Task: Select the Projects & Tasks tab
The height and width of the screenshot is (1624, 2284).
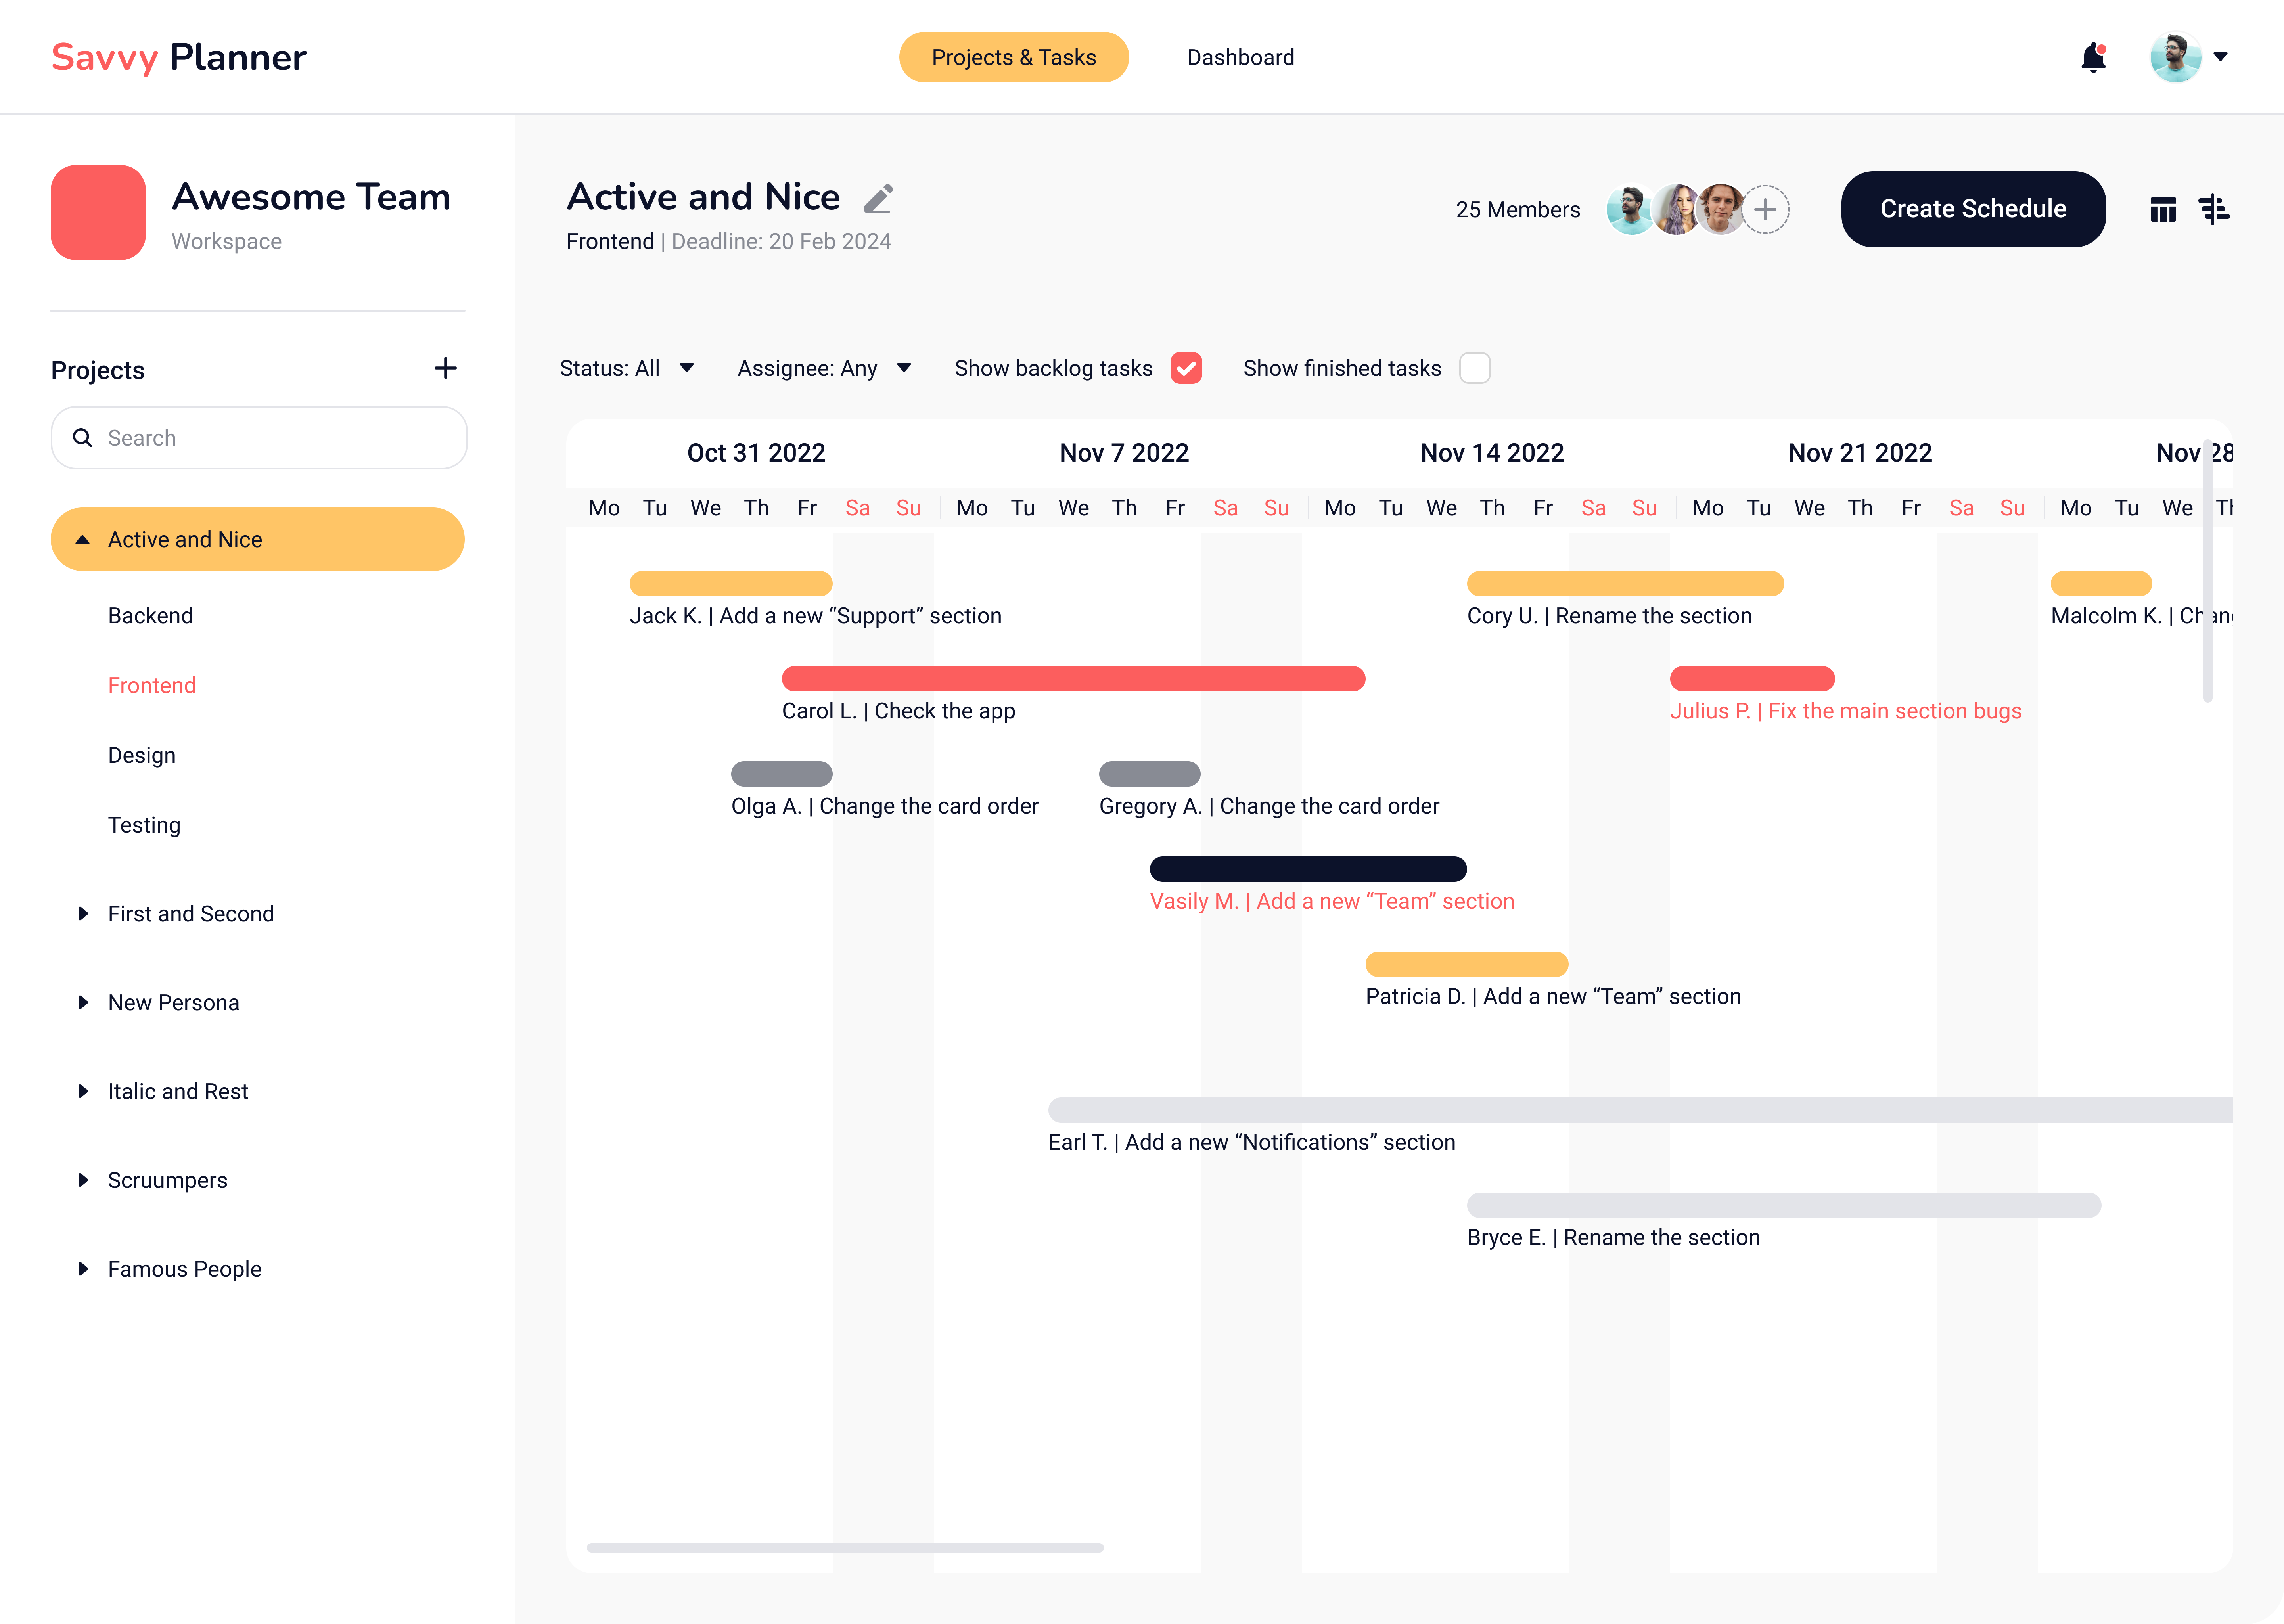Action: coord(1013,58)
